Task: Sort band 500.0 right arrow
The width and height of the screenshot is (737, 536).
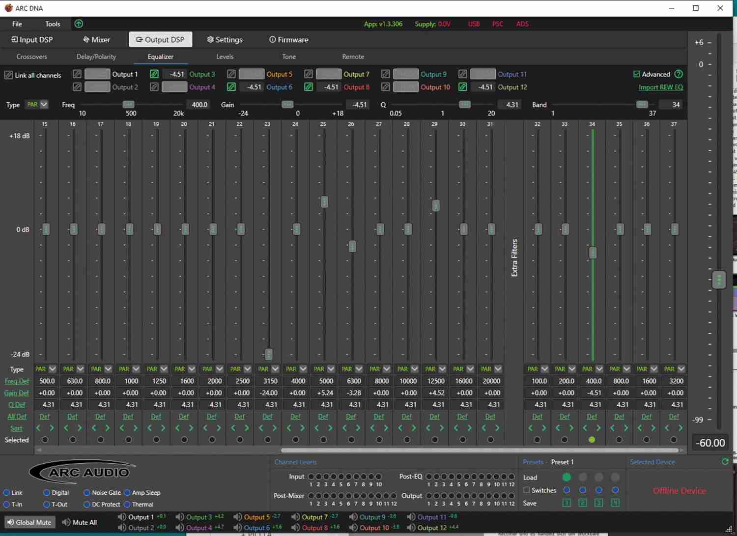Action: [x=52, y=428]
